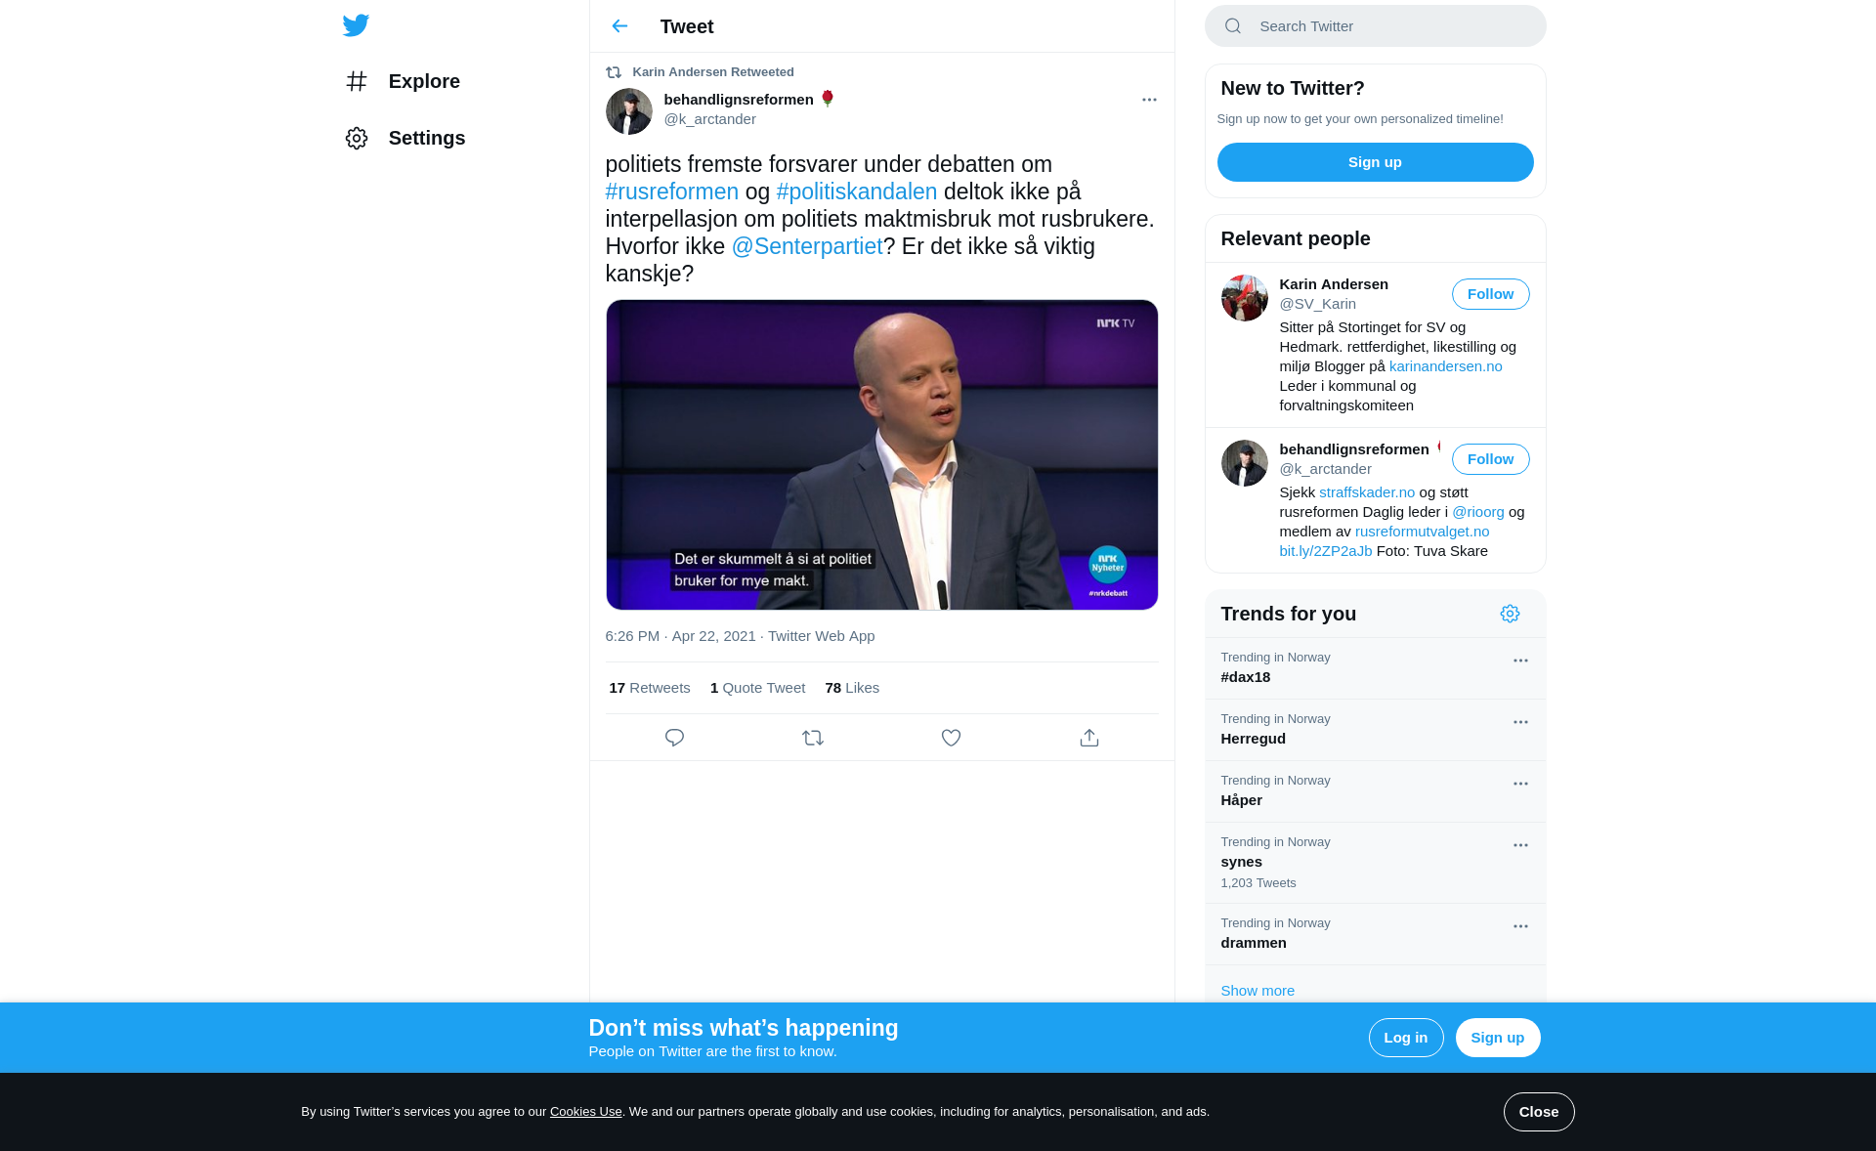The image size is (1876, 1151).
Task: Click the reply speech bubble icon
Action: (x=674, y=738)
